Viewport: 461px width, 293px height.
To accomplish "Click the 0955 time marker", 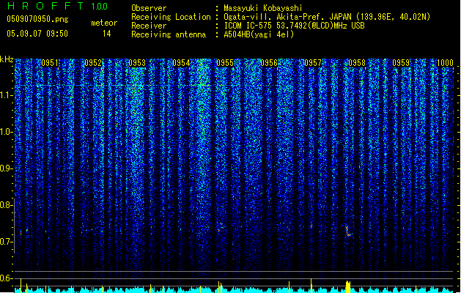I will coord(225,63).
